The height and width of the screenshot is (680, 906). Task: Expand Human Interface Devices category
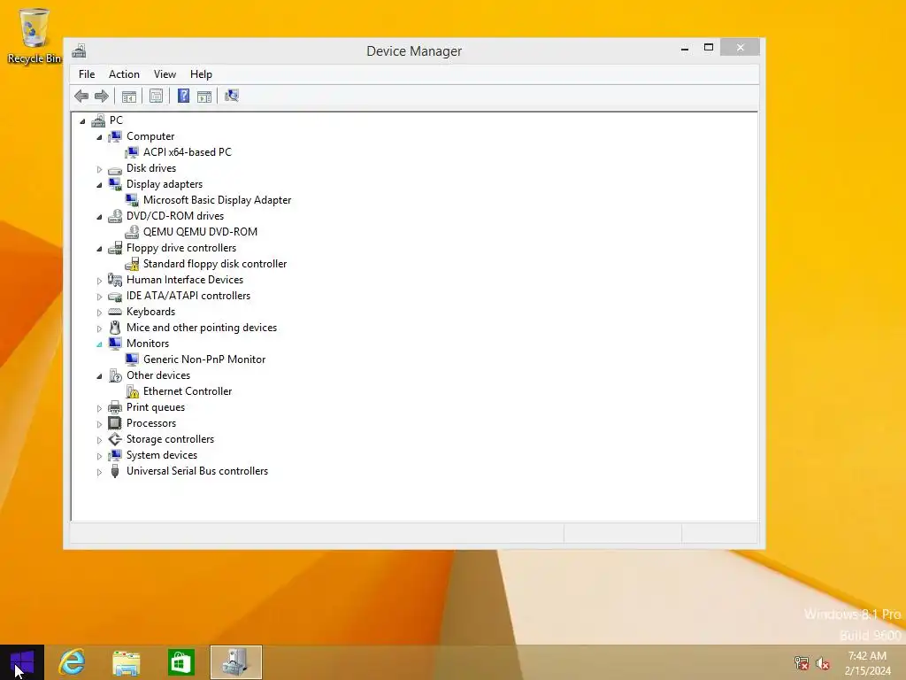click(x=99, y=281)
